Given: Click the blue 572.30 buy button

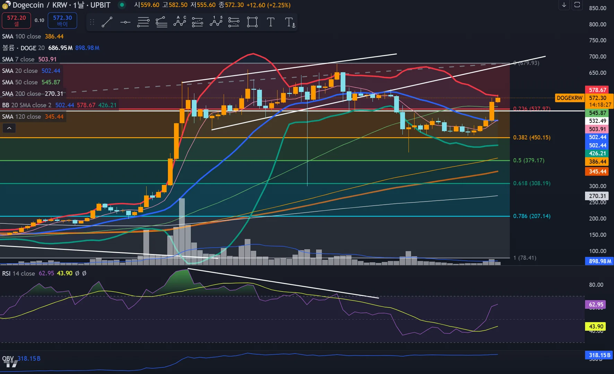Looking at the screenshot, I should point(62,20).
